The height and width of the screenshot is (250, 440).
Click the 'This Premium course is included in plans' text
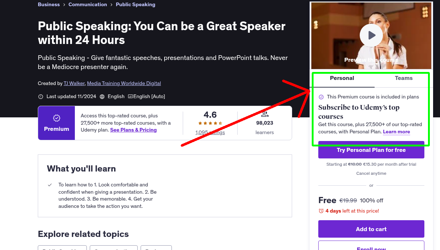[373, 97]
